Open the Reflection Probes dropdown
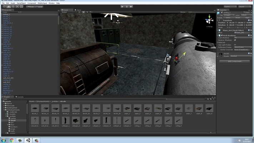Viewport: 254px width, 143px height. [x=243, y=47]
